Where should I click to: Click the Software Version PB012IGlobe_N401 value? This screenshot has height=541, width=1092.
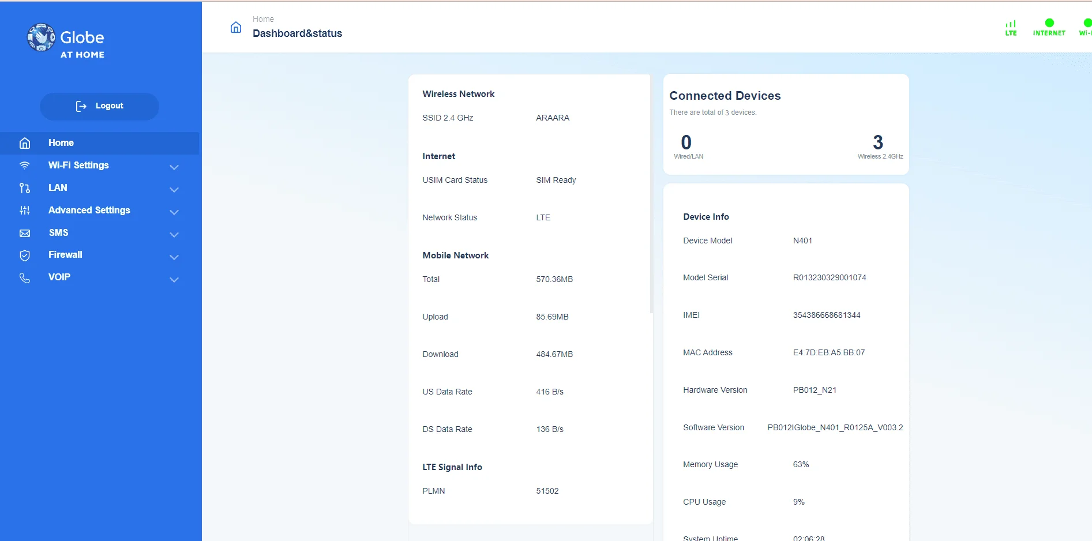(x=835, y=427)
